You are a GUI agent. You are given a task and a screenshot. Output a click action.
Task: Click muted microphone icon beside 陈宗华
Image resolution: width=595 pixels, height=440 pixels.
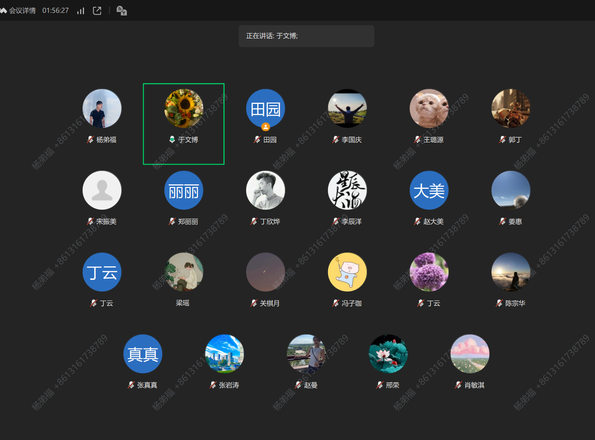click(499, 303)
